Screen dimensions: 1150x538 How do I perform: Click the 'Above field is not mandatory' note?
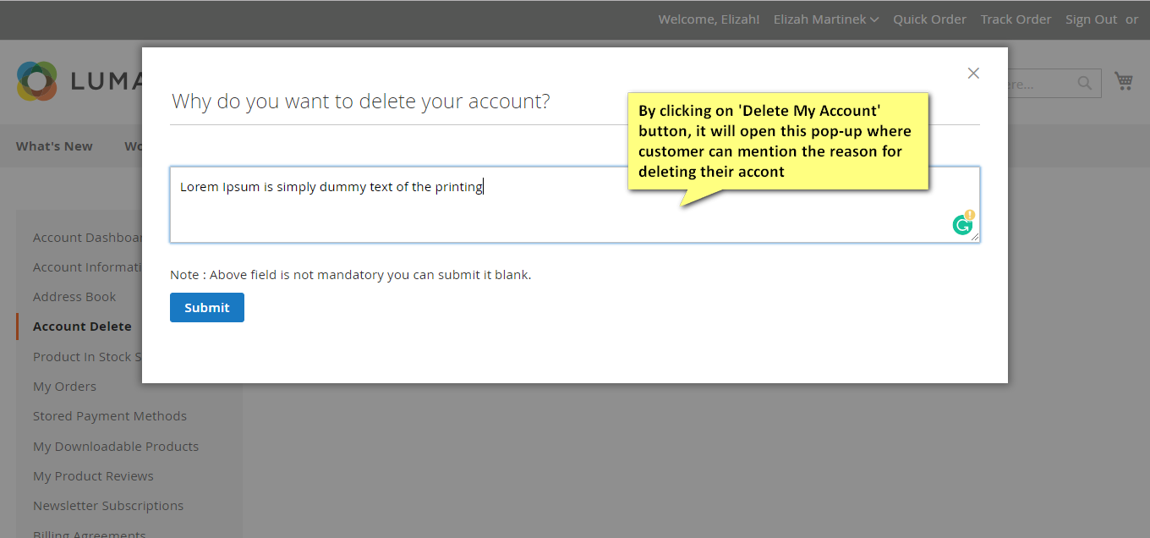point(351,275)
